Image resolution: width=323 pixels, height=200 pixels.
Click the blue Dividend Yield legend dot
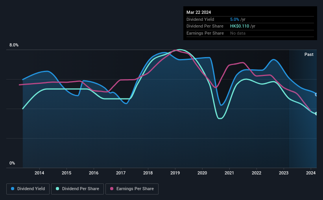[x=13, y=189]
